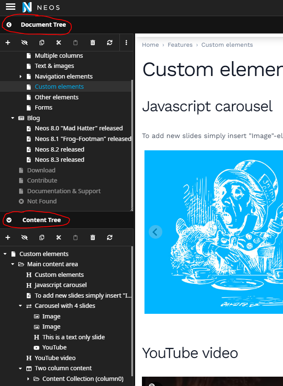Collapse the Content Tree panel
Viewport: 283px width, 386px height.
(9, 220)
